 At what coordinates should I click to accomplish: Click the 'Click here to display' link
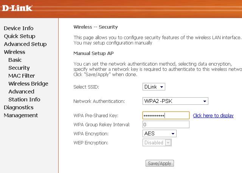click(x=213, y=116)
